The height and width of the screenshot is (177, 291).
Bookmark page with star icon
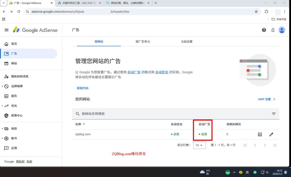pyautogui.click(x=256, y=12)
